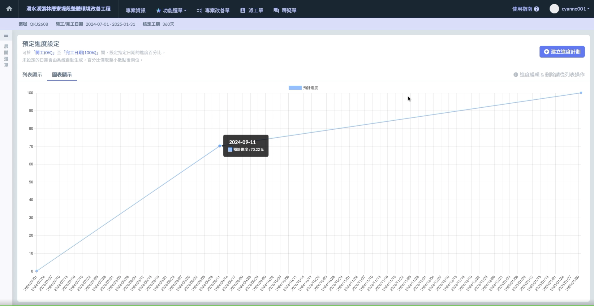Click the info icon beside 進度編輯 note
Viewport: 594px width, 306px height.
(516, 75)
